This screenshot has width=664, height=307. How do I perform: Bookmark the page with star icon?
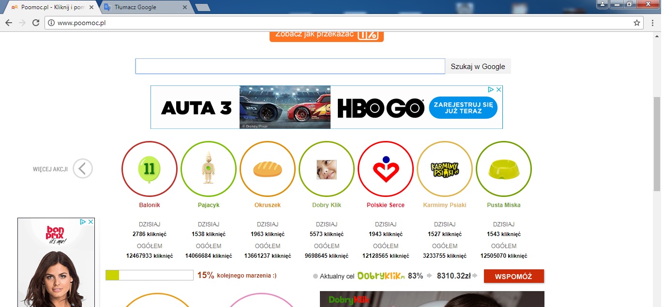pos(637,23)
